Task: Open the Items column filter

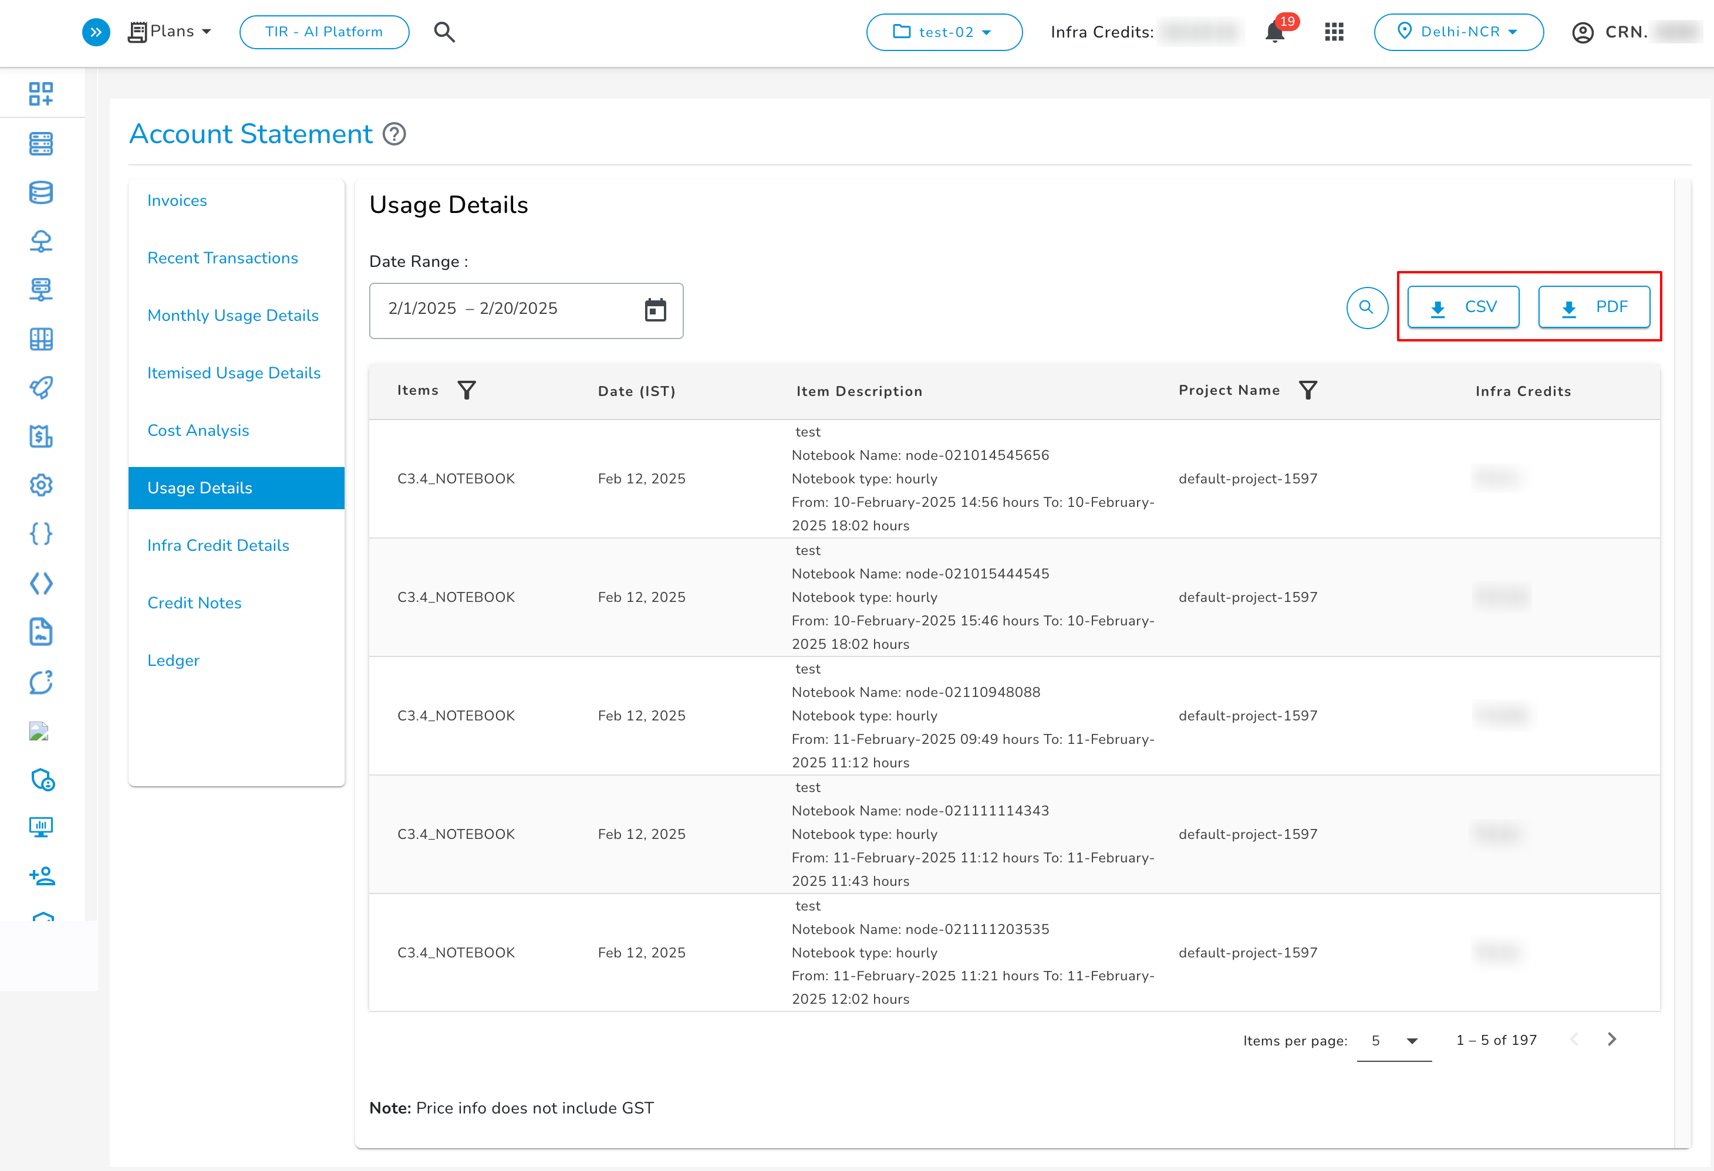Action: [467, 390]
